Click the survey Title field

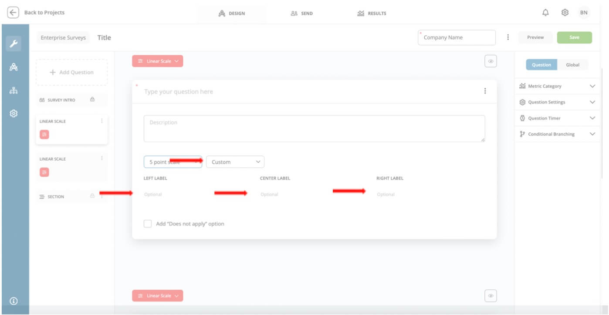point(104,37)
